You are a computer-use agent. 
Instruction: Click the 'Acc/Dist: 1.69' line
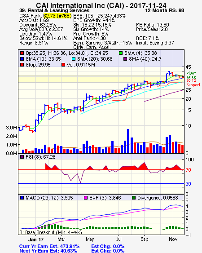click(x=34, y=20)
